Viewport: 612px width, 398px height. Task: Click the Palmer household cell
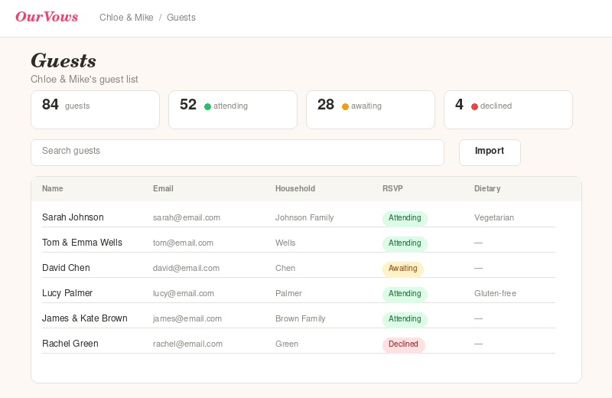[x=288, y=294]
